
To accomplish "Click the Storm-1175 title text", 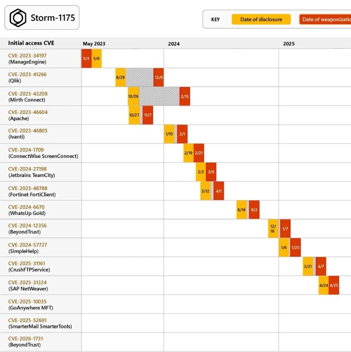I will [x=53, y=18].
